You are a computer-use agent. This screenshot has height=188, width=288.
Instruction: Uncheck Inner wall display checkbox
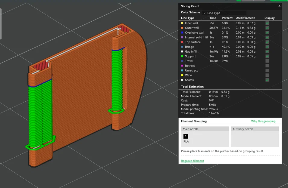(267, 23)
